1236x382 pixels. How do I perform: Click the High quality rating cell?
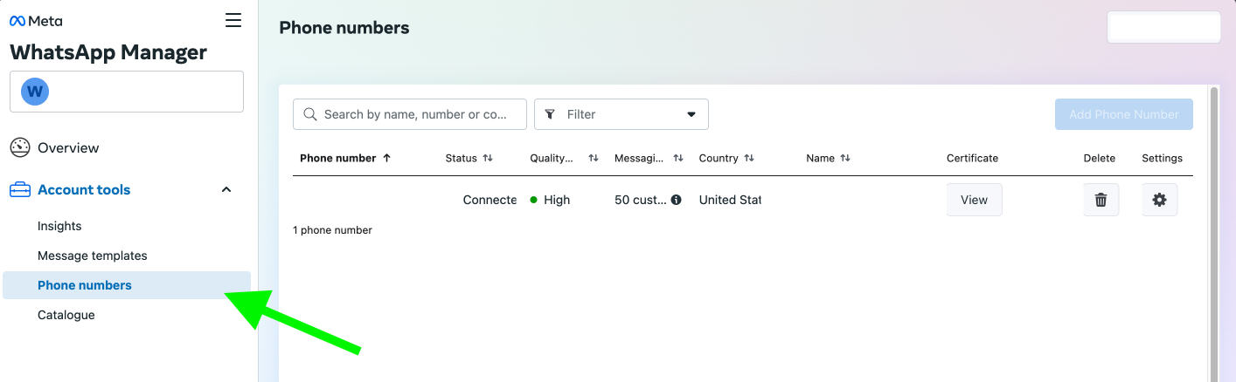coord(550,200)
